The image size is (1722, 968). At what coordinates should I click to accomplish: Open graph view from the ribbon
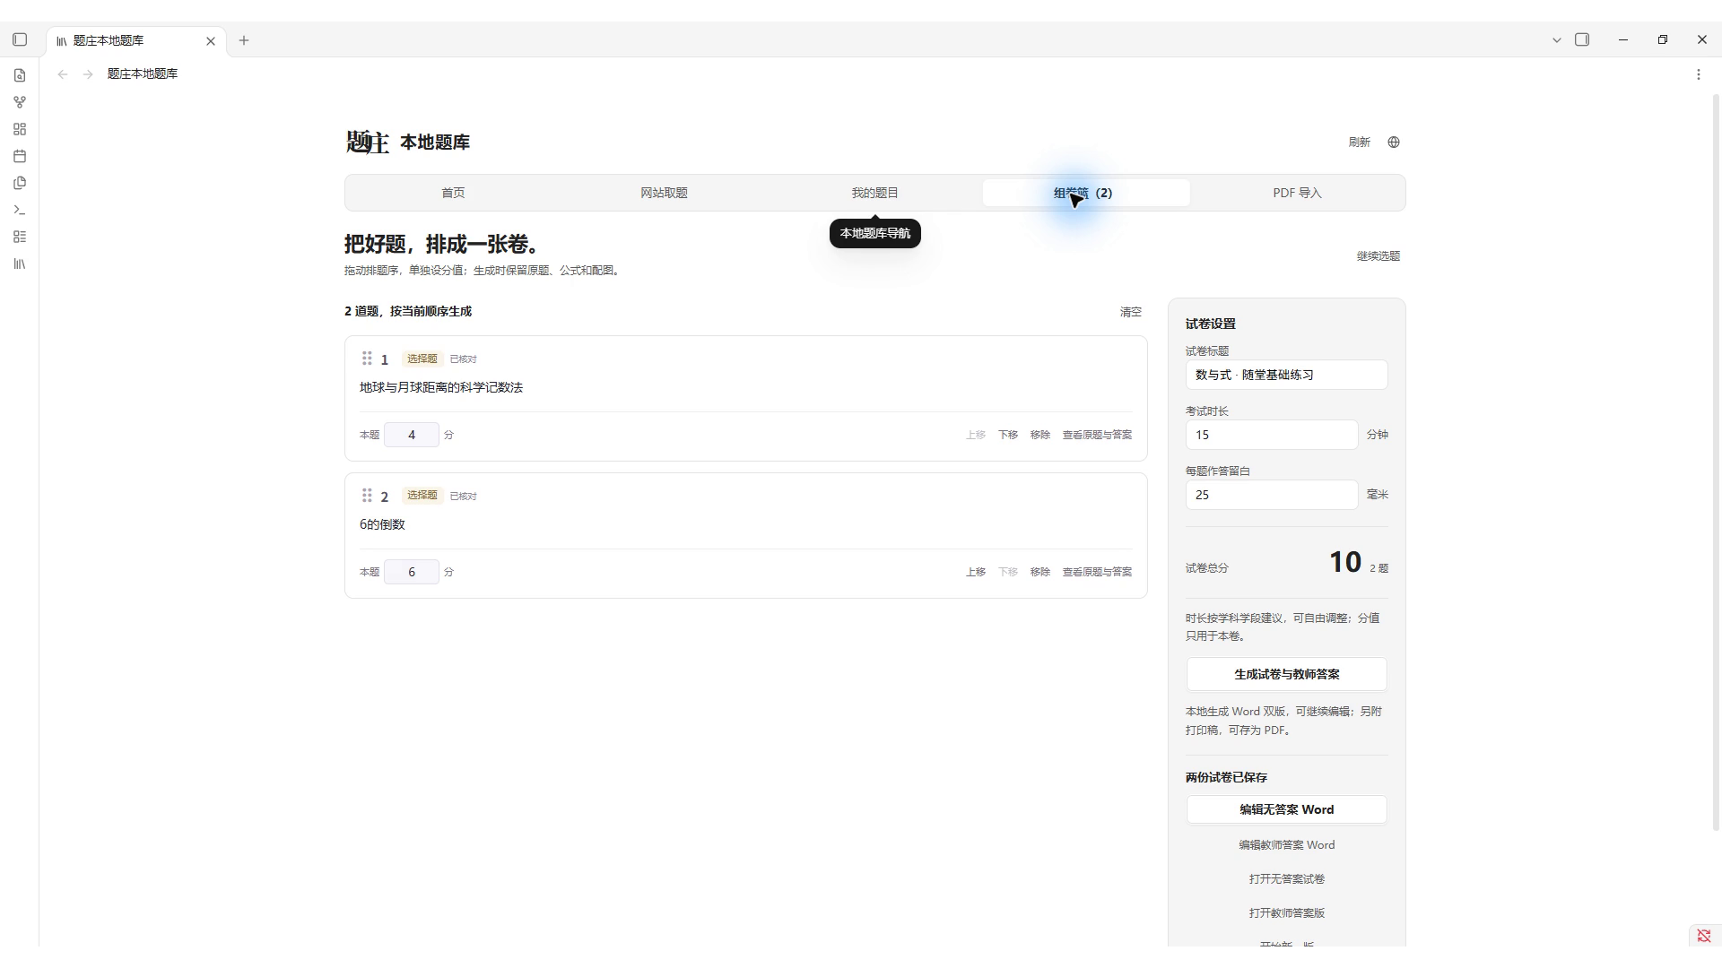point(20,102)
